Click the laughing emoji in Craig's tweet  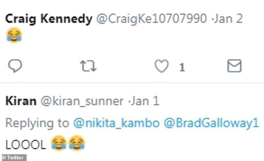tap(14, 35)
